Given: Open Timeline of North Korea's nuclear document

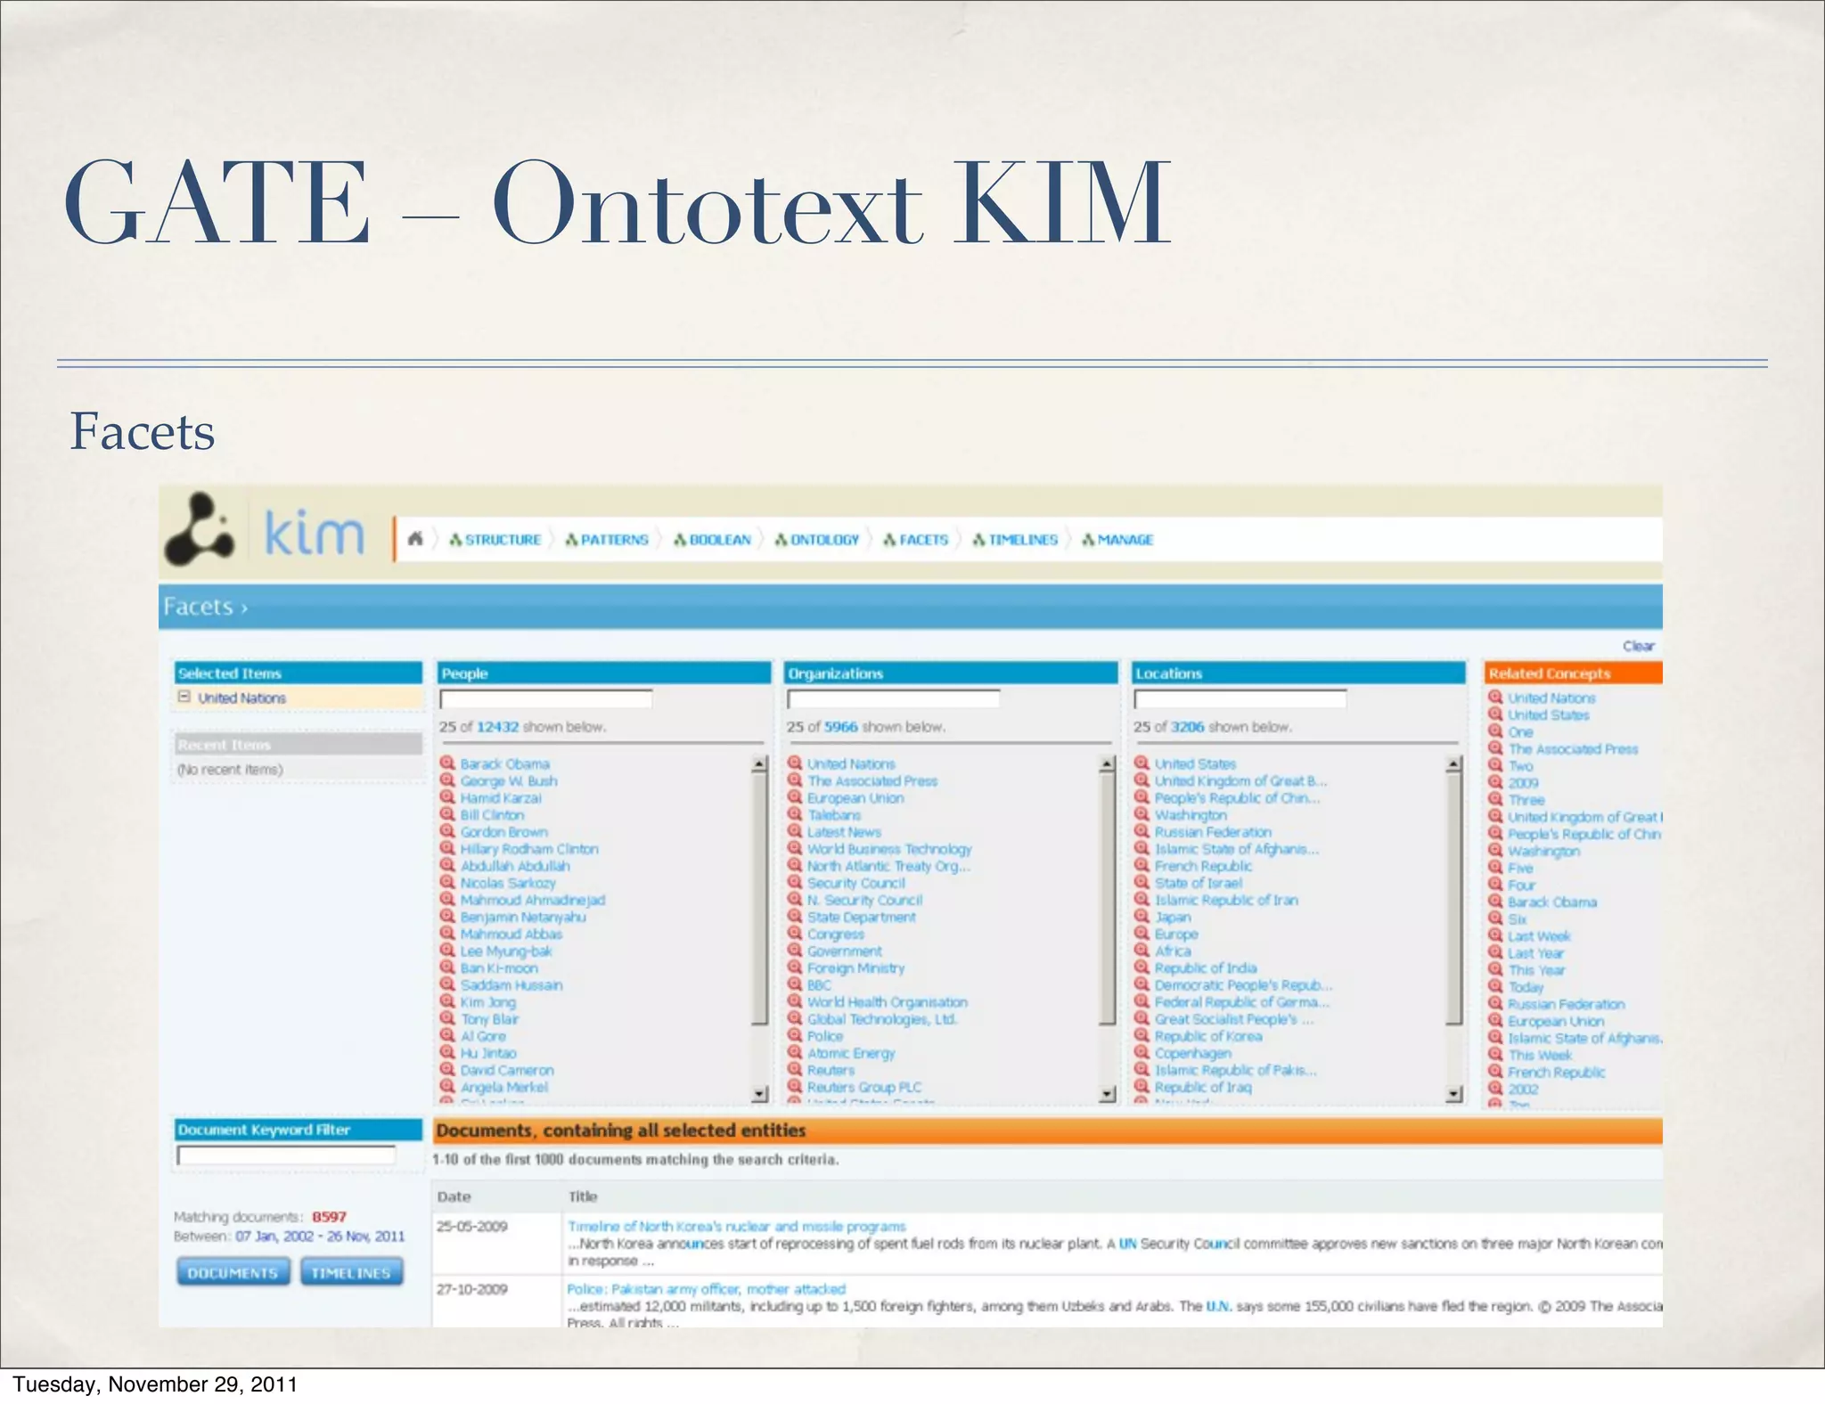Looking at the screenshot, I should 736,1227.
